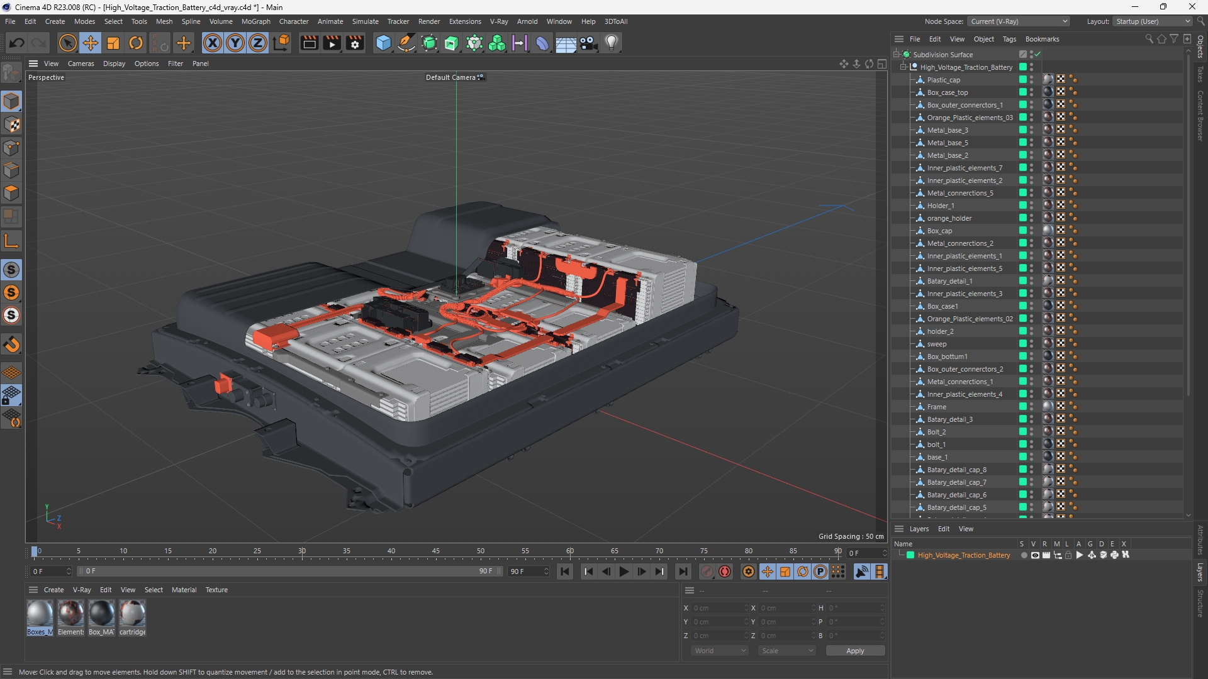The image size is (1208, 679).
Task: Go to start of animation
Action: 565,571
